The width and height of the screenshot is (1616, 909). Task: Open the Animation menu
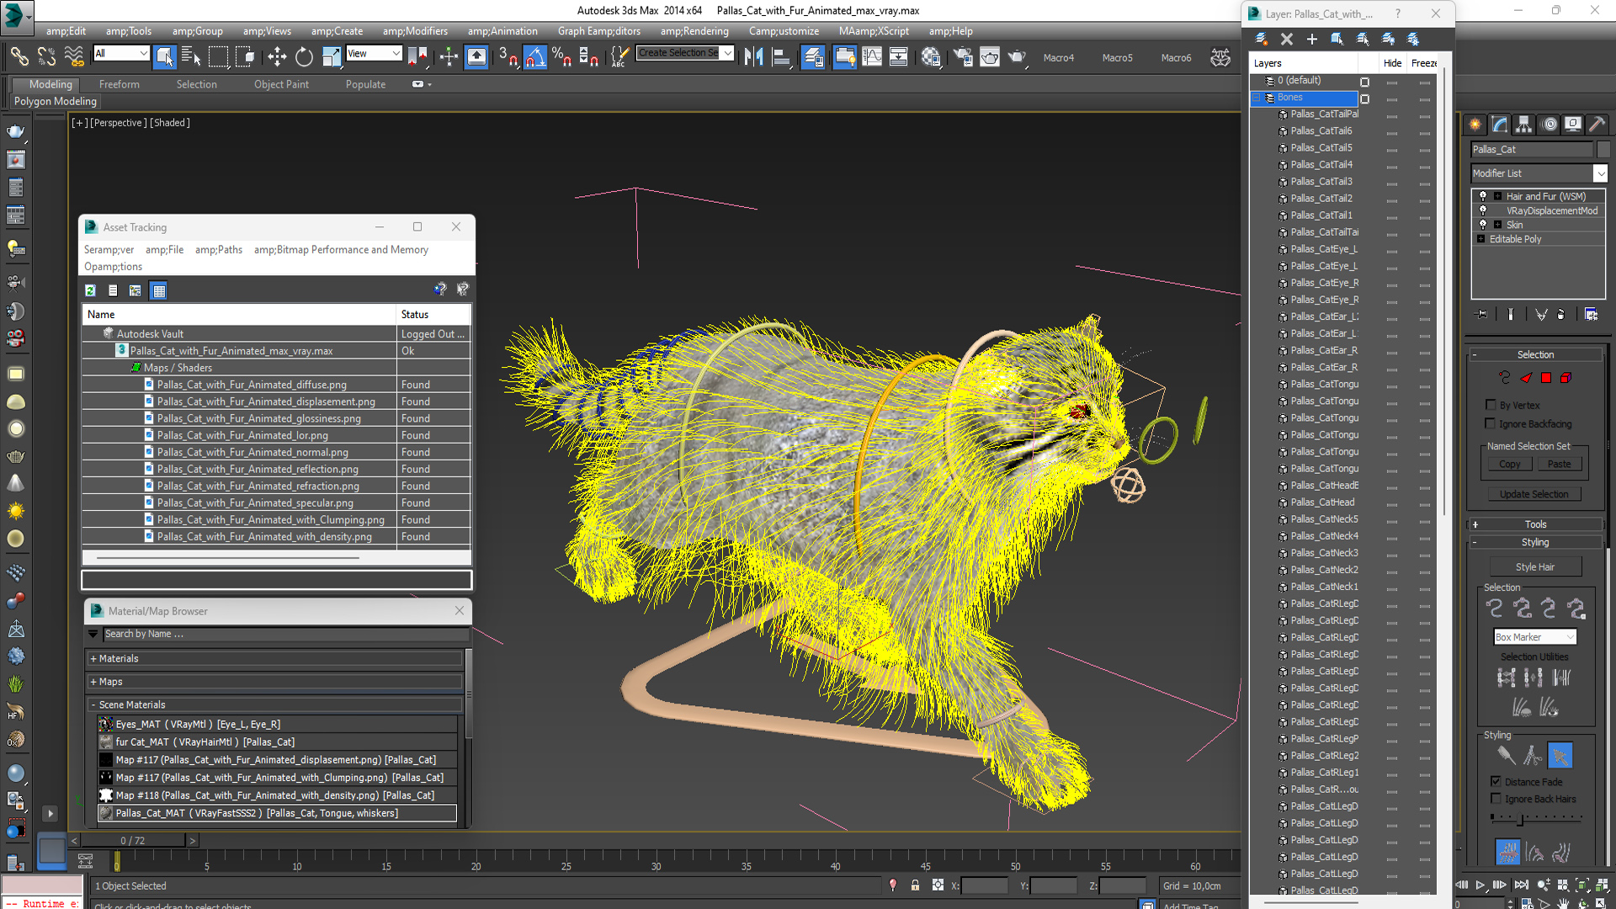502,31
